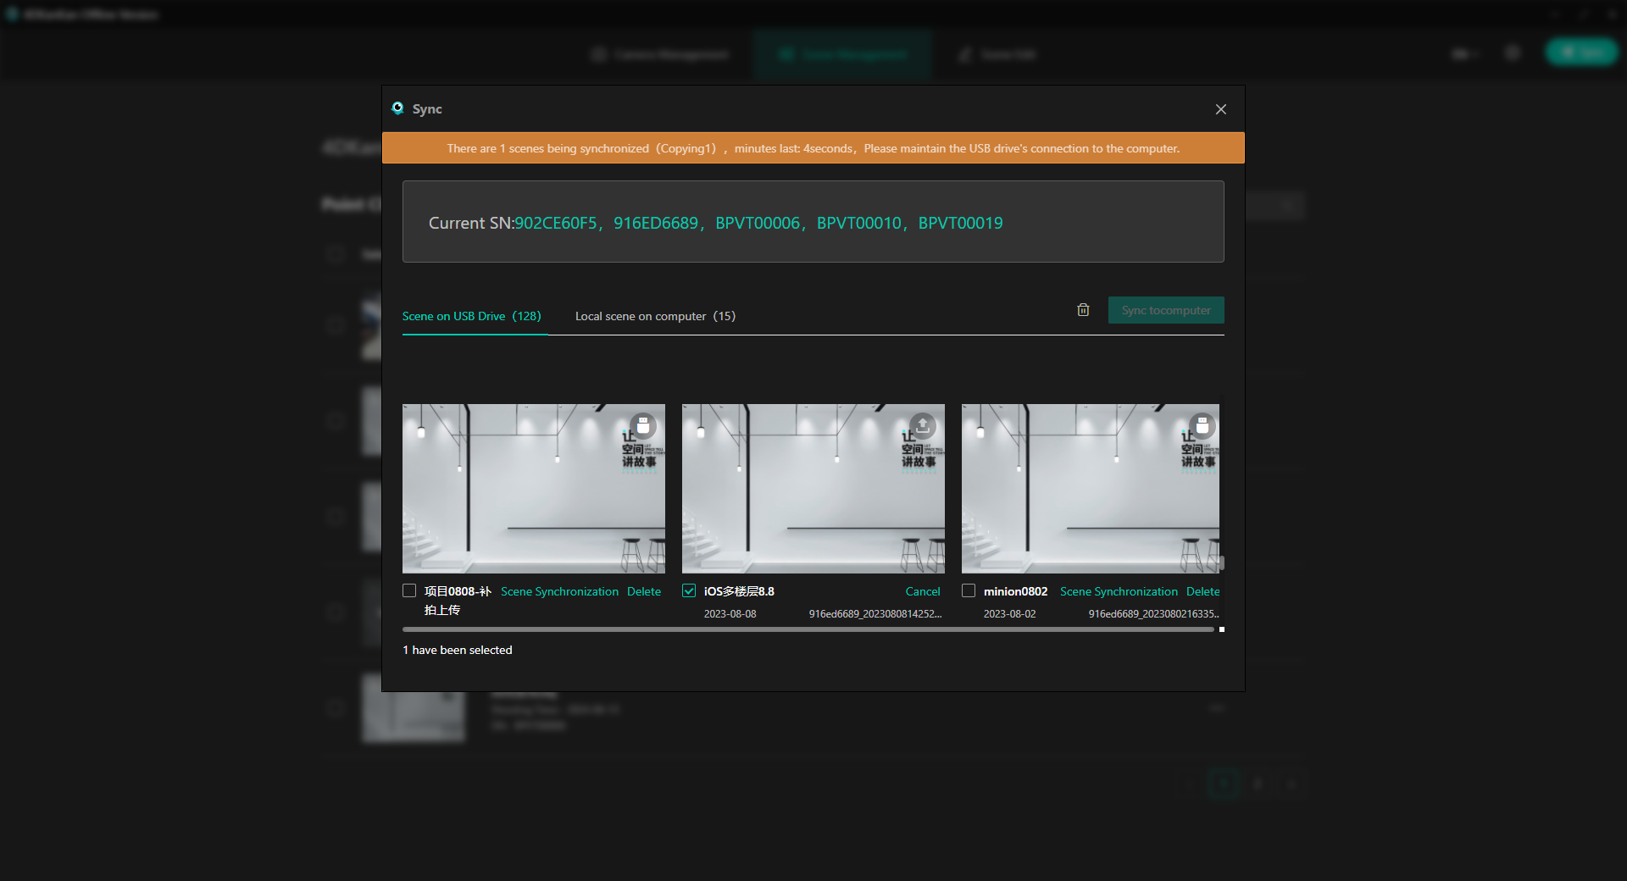This screenshot has width=1627, height=881.
Task: Click the trash delete icon beside Sync button
Action: [x=1083, y=310]
